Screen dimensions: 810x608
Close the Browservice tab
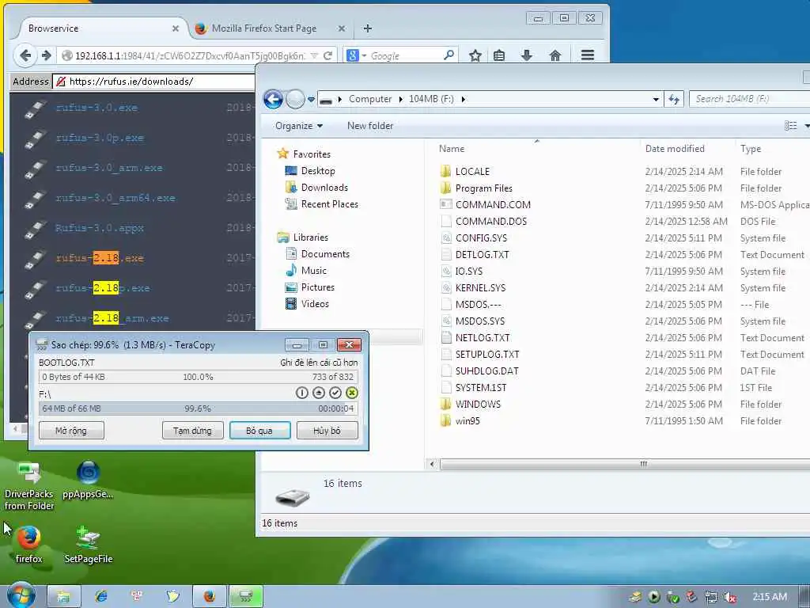click(176, 28)
